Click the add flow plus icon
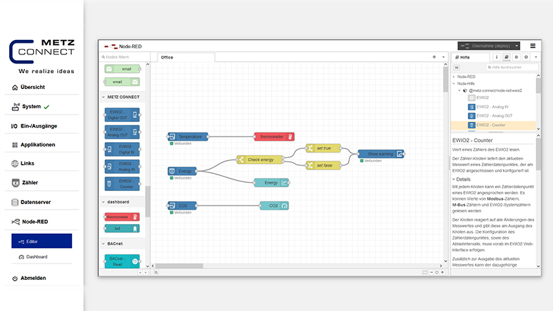The image size is (553, 311). (433, 57)
